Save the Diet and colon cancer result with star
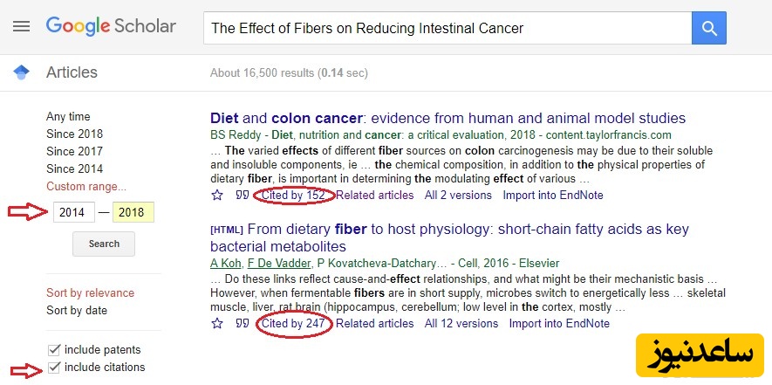Viewport: 772px width, 385px height. (x=217, y=196)
